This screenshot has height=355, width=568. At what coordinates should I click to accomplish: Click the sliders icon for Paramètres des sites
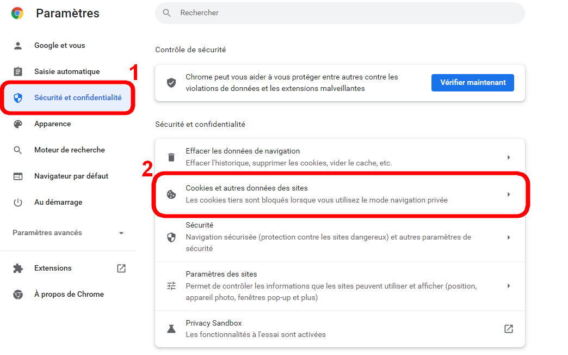pyautogui.click(x=171, y=286)
